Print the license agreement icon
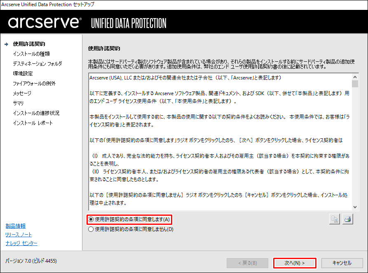 (347, 219)
